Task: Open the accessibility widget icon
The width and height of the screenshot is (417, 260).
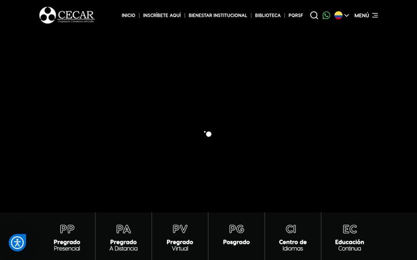Action: 17,243
